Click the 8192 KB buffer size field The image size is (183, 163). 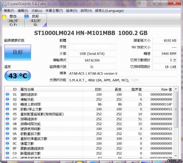[x=165, y=40]
